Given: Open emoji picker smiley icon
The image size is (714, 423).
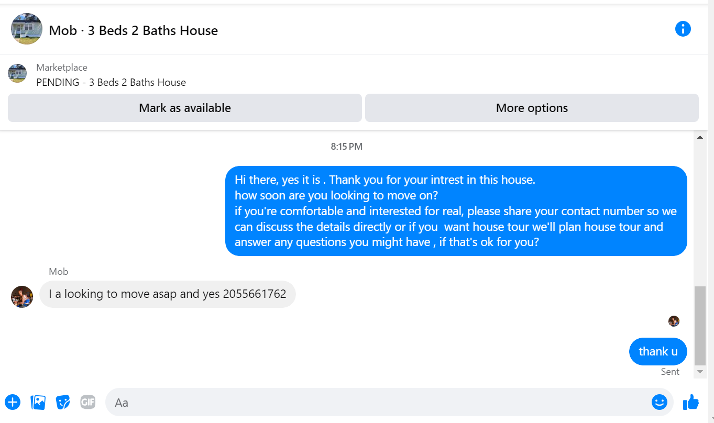Looking at the screenshot, I should coord(659,402).
